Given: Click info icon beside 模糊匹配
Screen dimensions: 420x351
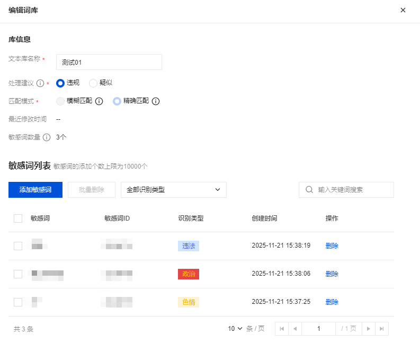Looking at the screenshot, I should (99, 101).
